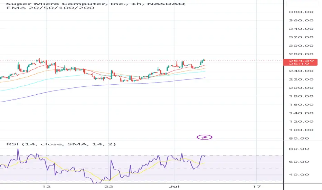Click the purple 200 EMA line
The height and width of the screenshot is (190, 322).
[x=103, y=85]
